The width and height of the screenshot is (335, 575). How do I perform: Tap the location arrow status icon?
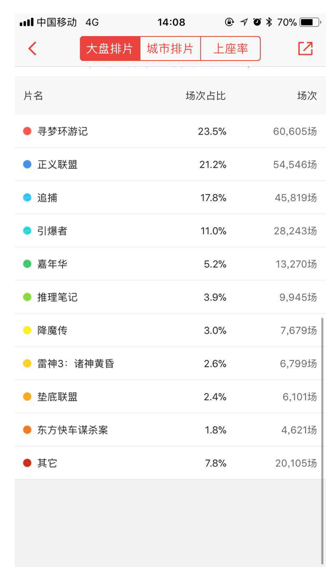[244, 22]
